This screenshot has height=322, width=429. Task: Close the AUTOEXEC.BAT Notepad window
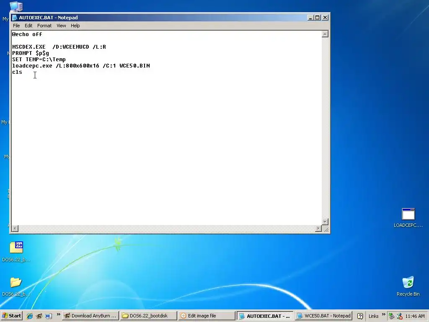coord(325,18)
